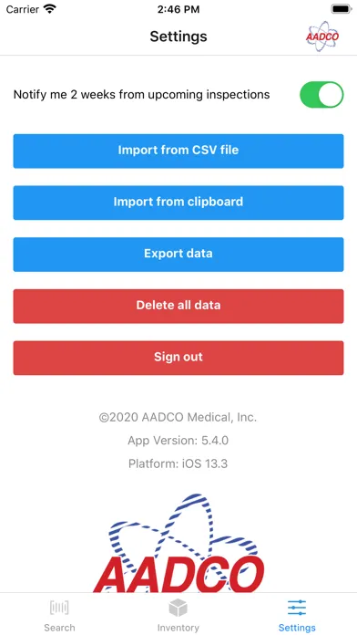
Task: Click Import from CSV file button
Action: click(x=178, y=151)
